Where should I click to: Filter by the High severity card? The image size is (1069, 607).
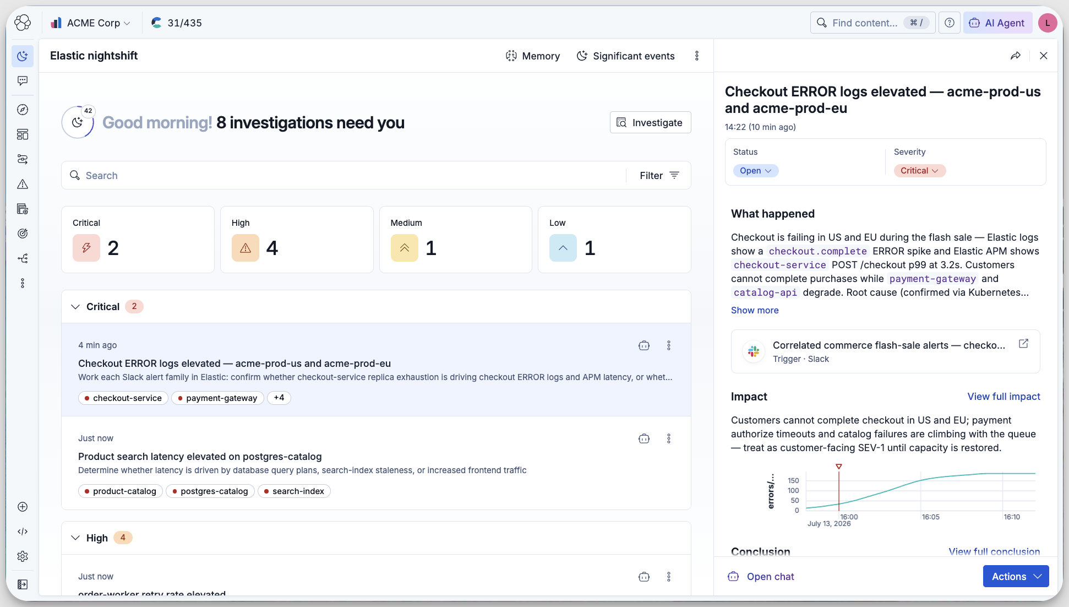click(x=297, y=240)
